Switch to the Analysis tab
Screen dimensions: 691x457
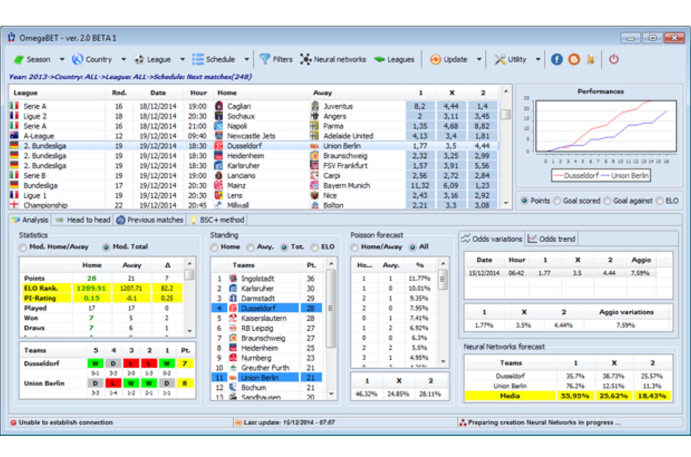click(x=30, y=220)
